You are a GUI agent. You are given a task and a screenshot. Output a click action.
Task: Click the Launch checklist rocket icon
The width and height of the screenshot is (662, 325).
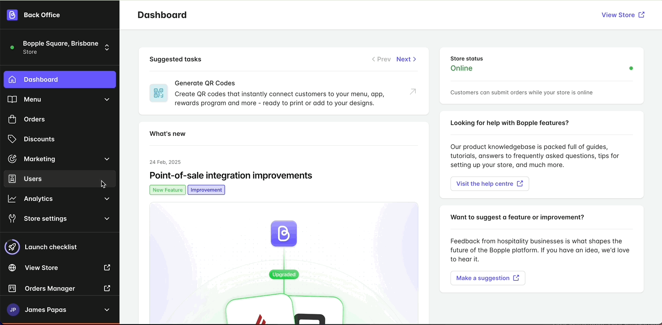click(12, 246)
